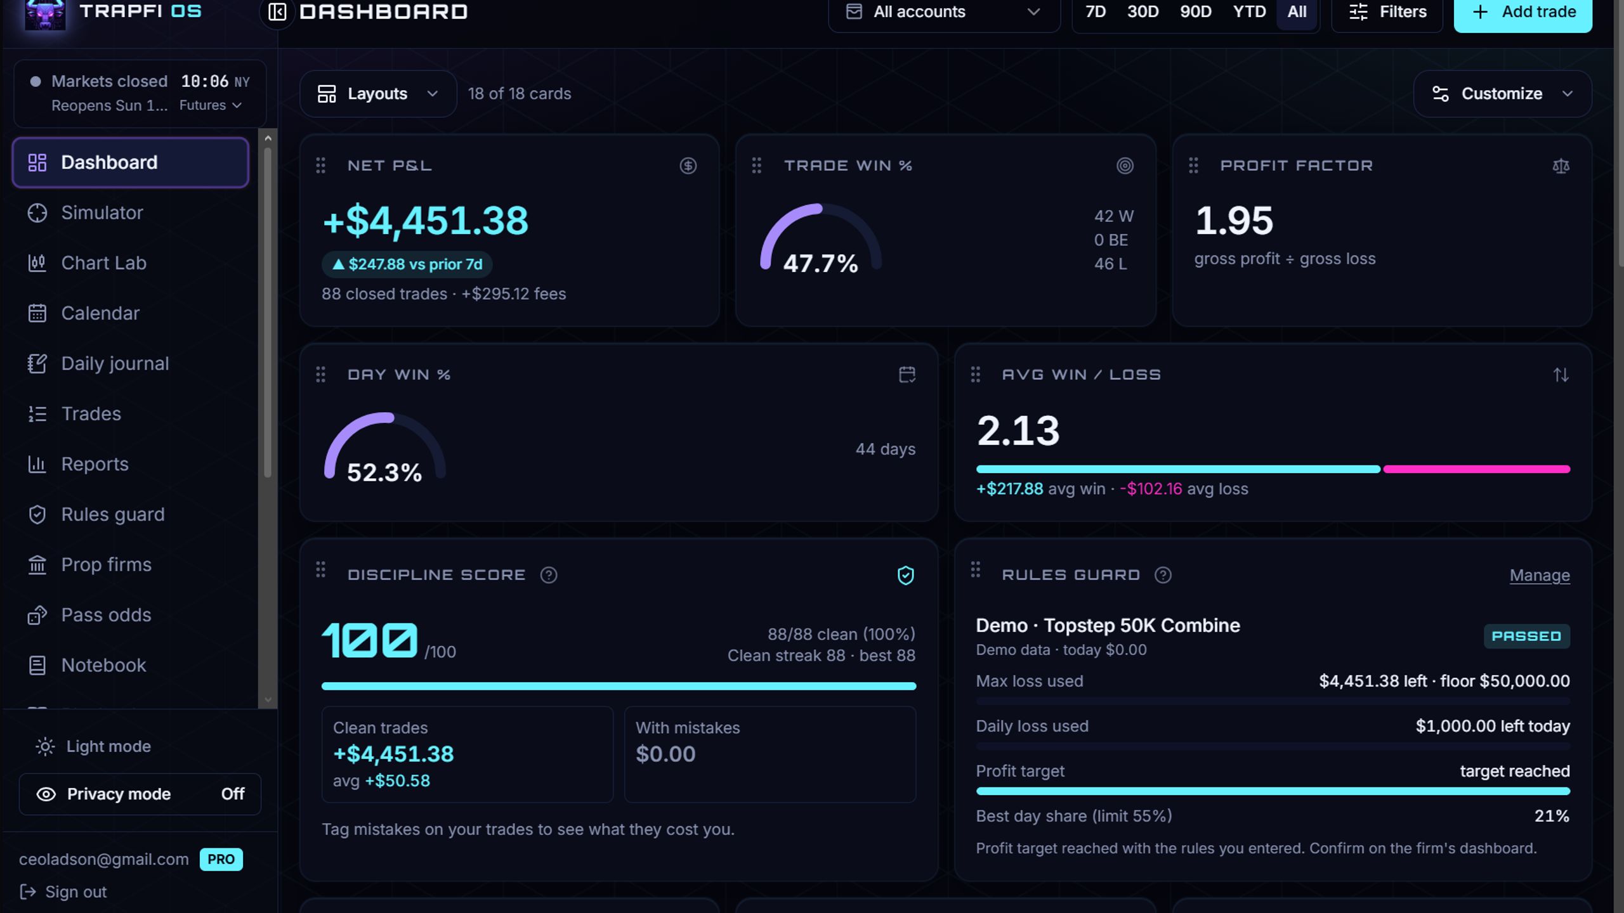Image resolution: width=1624 pixels, height=913 pixels.
Task: Go to Chart Lab
Action: coord(130,263)
